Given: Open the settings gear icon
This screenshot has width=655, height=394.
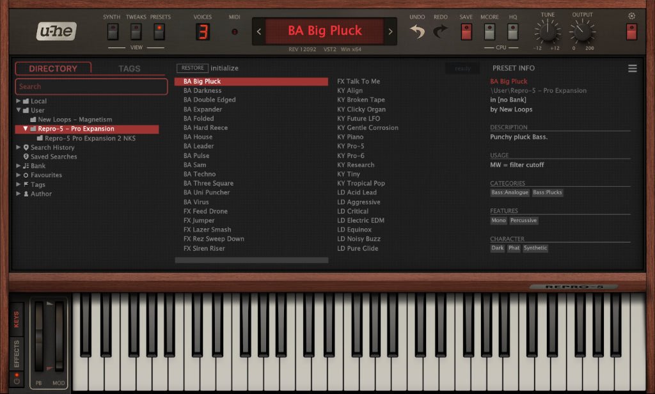Looking at the screenshot, I should [x=632, y=14].
